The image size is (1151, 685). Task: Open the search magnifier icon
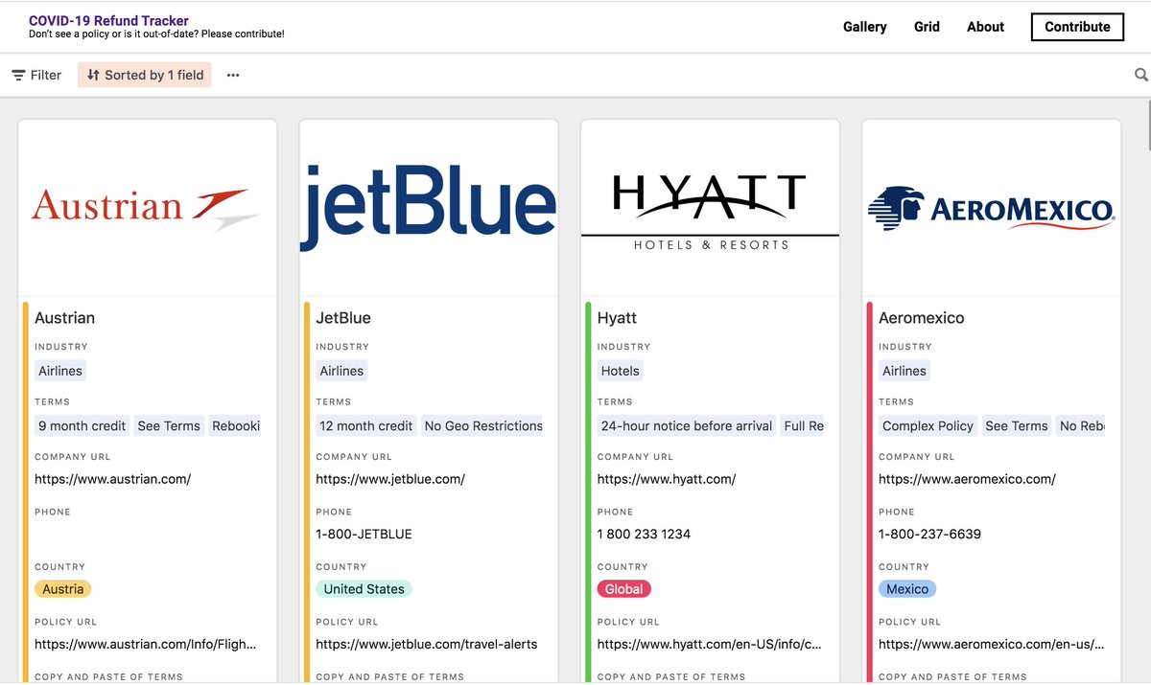[1141, 75]
